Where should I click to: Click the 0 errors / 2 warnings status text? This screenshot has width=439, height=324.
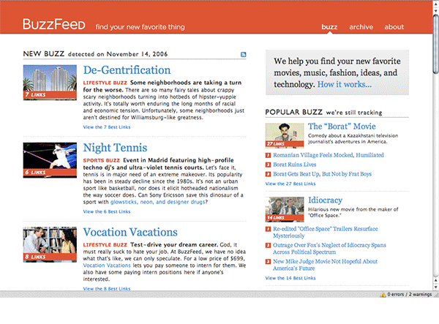[409, 294]
